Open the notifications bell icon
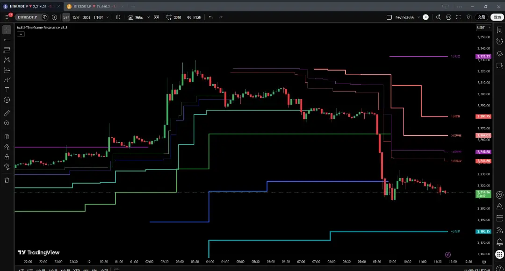This screenshot has width=505, height=271. coord(499,242)
